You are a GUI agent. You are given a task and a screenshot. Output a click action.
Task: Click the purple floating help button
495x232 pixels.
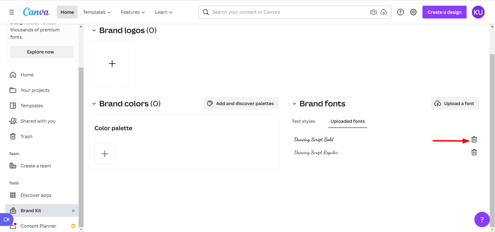point(481,219)
